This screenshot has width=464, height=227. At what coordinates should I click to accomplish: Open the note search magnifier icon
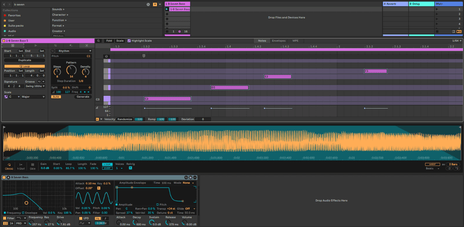99,41
